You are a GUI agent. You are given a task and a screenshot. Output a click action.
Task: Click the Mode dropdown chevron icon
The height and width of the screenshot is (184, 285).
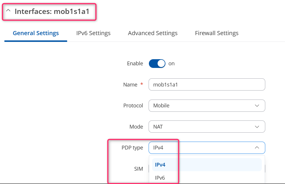tap(257, 127)
